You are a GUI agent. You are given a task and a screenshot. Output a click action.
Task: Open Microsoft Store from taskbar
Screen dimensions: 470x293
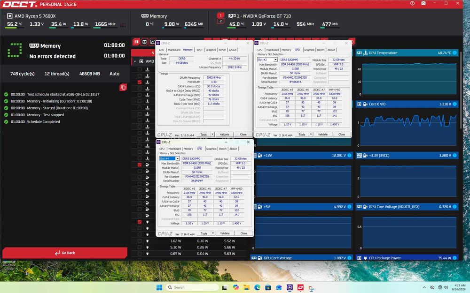click(268, 287)
